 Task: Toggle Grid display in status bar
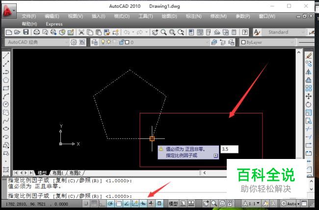(94, 203)
